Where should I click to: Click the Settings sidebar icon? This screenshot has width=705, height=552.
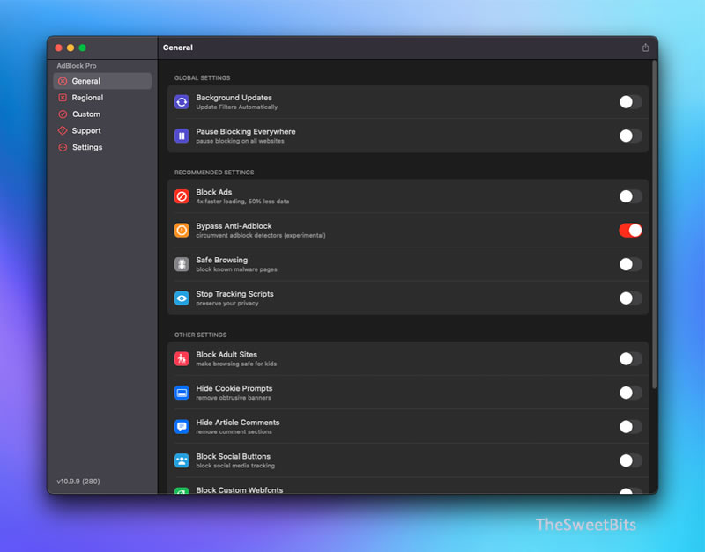click(x=63, y=147)
